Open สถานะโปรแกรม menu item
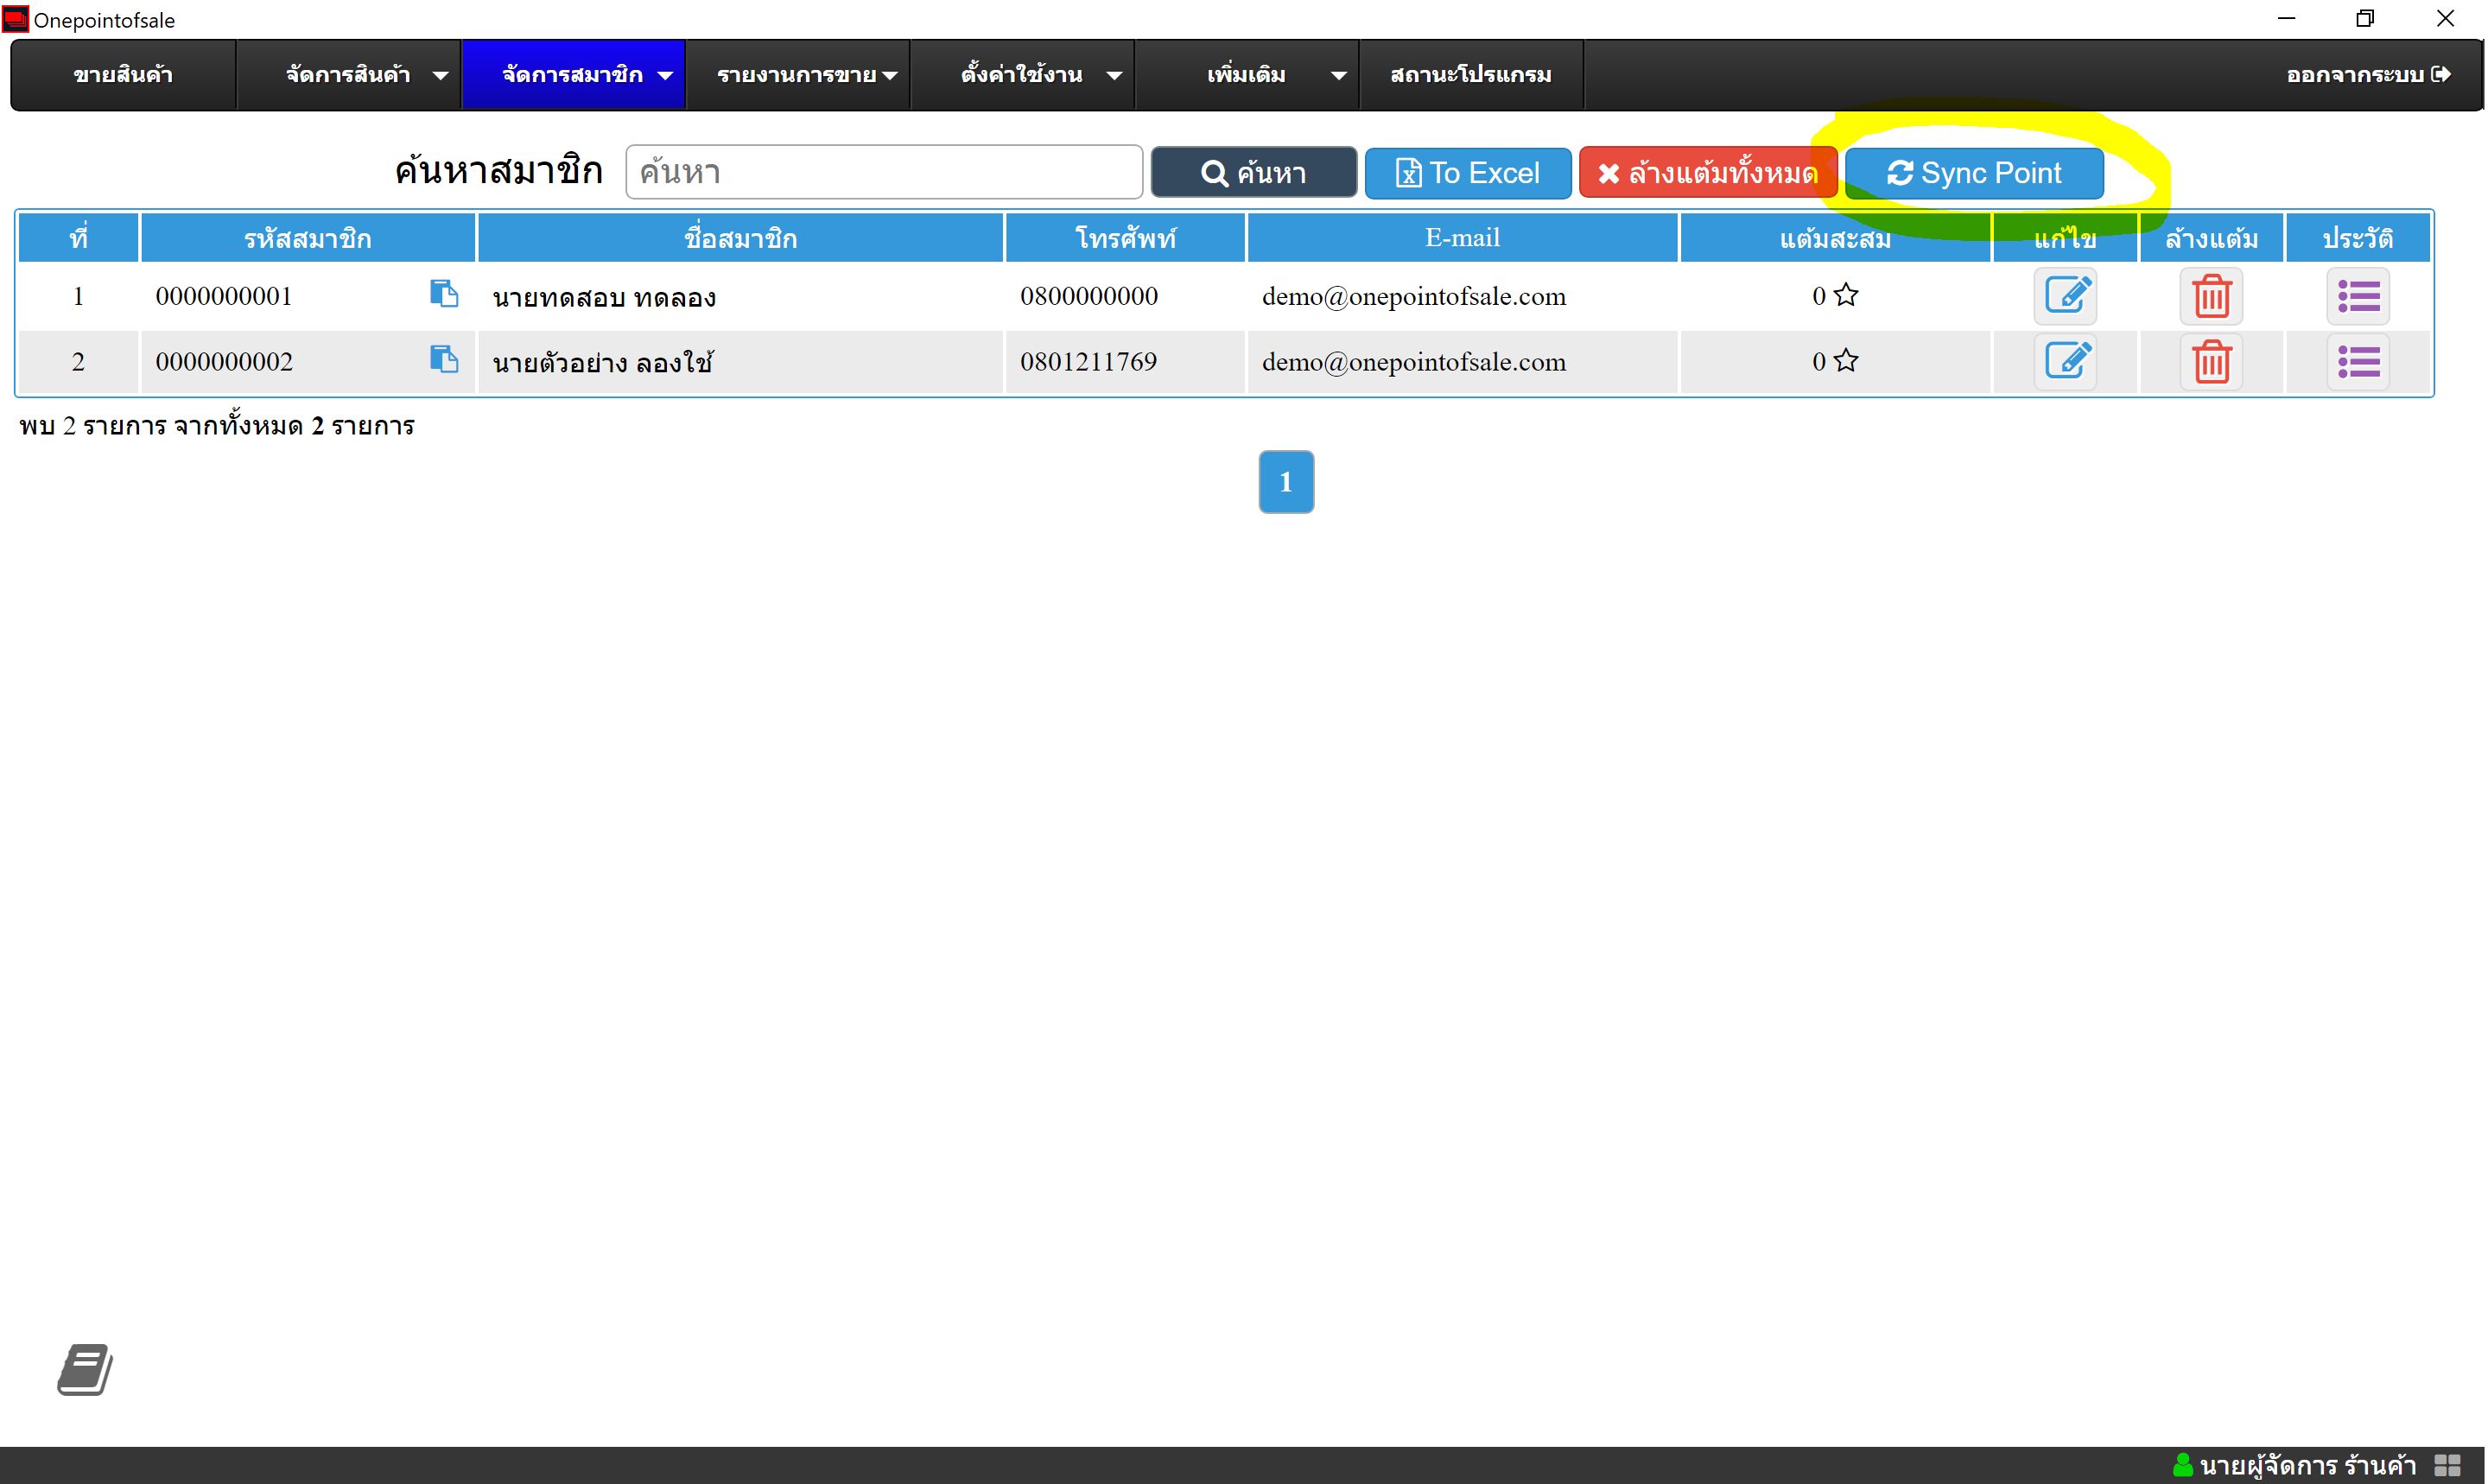The width and height of the screenshot is (2488, 1484). pos(1470,75)
